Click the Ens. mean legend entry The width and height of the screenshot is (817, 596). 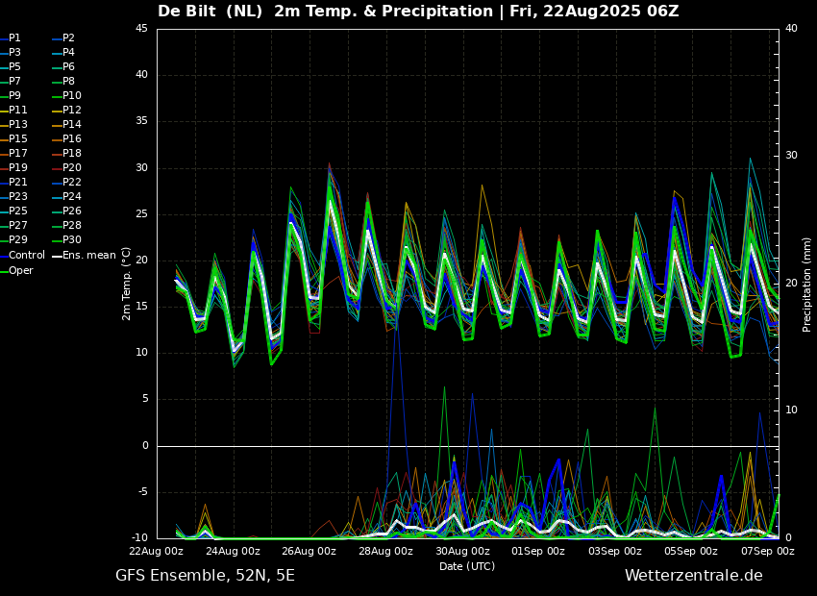84,256
